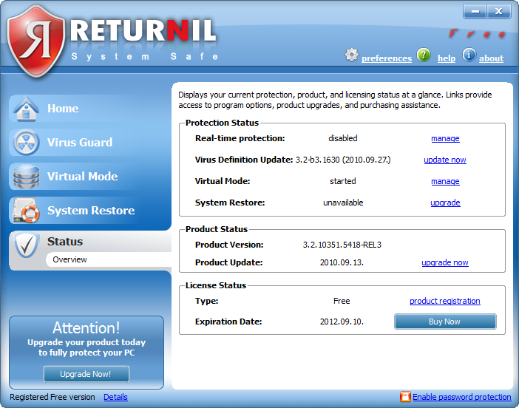Click product version 3.2.10351.5418-REL3
Screen dimensions: 519x408
coord(342,245)
